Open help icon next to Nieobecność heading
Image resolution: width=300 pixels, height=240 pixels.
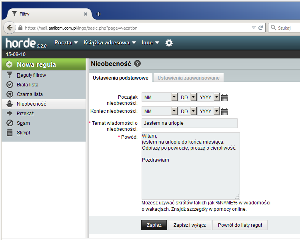tap(138, 64)
